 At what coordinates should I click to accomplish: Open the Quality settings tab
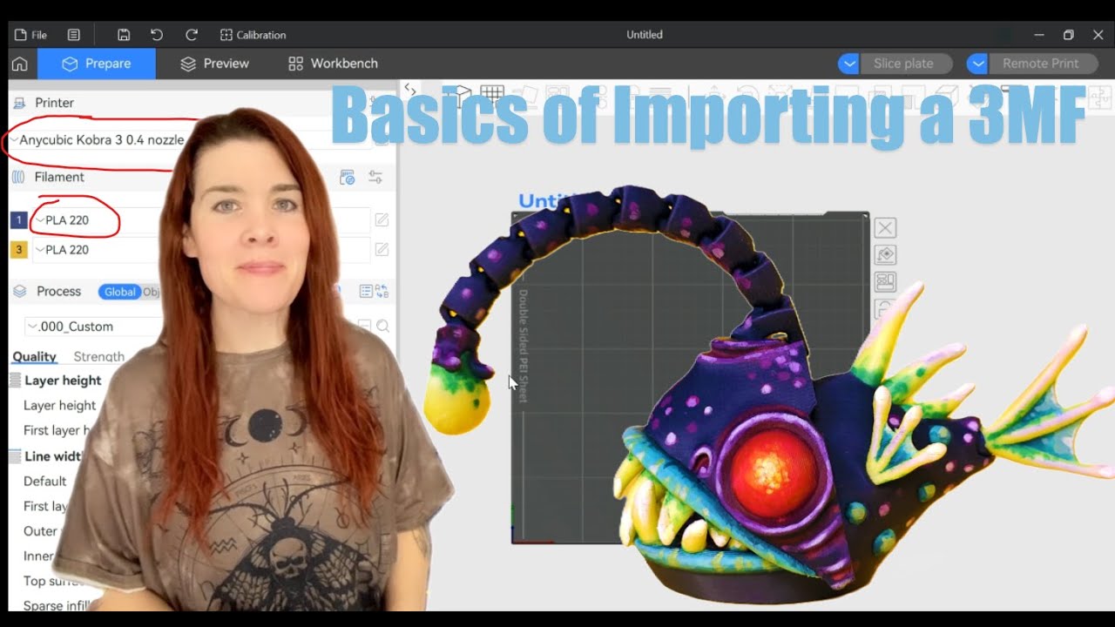pyautogui.click(x=34, y=357)
